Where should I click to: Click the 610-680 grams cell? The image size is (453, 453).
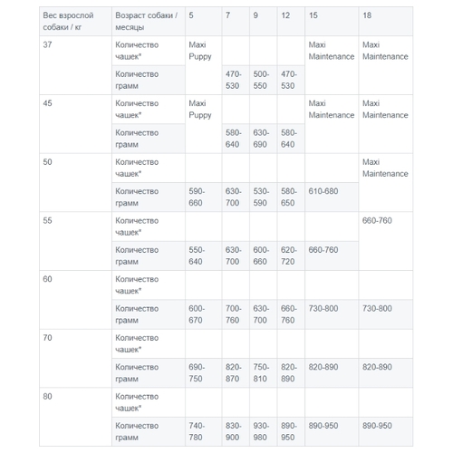point(332,198)
